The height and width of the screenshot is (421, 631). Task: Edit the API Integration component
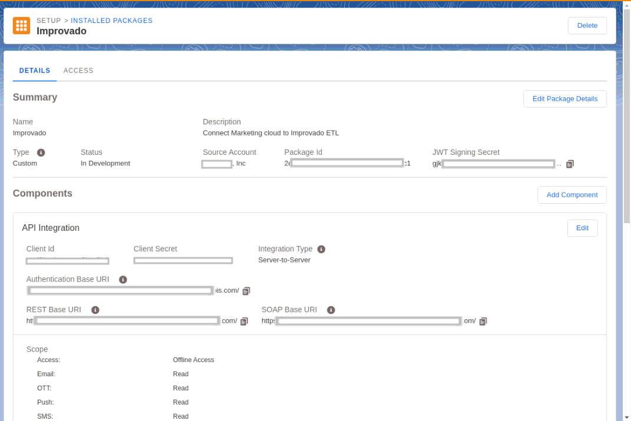[582, 228]
